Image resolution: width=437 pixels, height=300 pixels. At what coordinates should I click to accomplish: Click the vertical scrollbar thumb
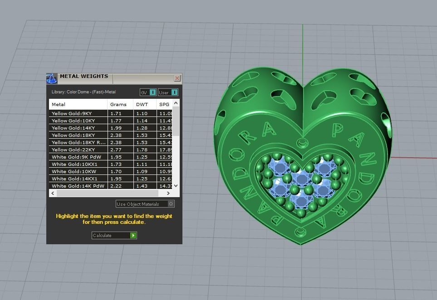click(x=176, y=121)
